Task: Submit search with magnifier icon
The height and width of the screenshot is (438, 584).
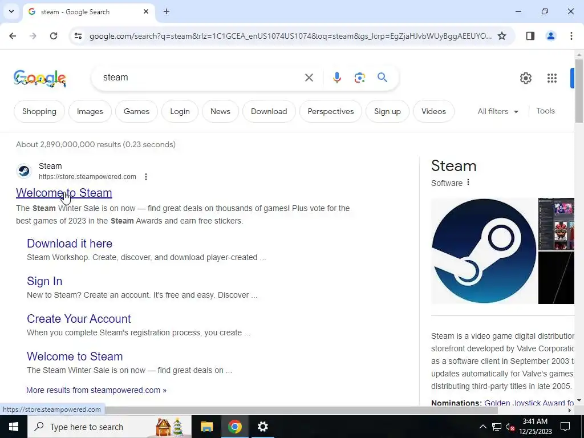Action: point(382,78)
